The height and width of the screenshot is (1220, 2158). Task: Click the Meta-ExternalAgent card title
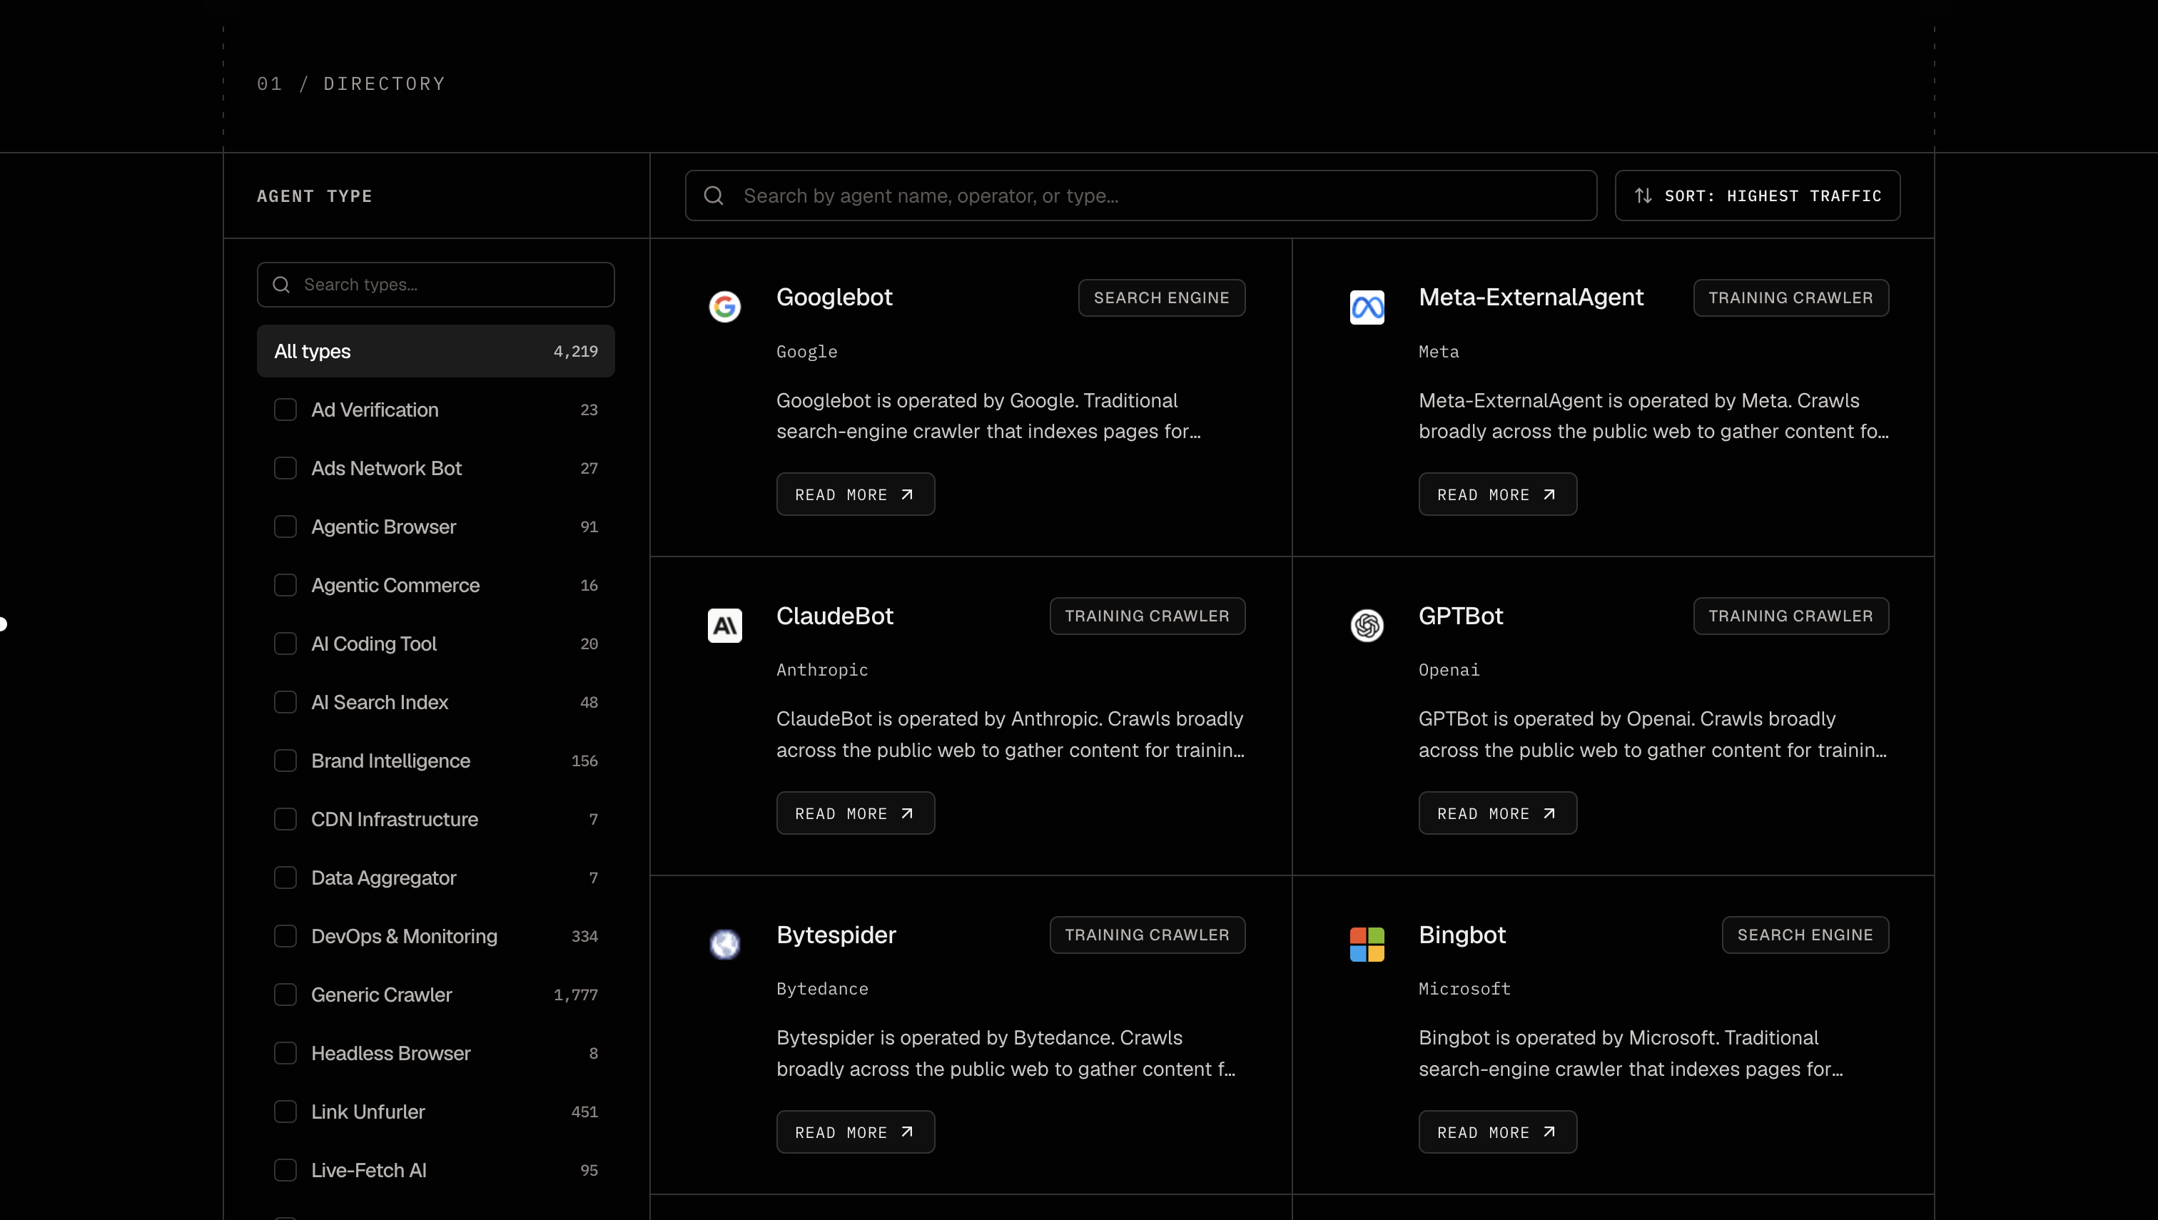click(x=1530, y=298)
